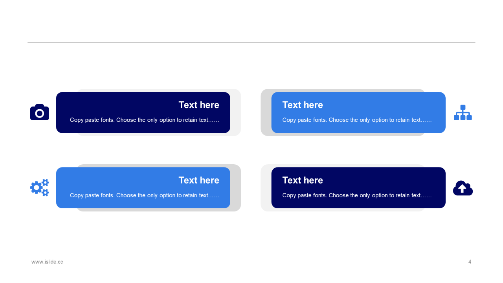Screen dimensions: 503x283
Task: Click the blue gears icon
Action: click(x=40, y=187)
